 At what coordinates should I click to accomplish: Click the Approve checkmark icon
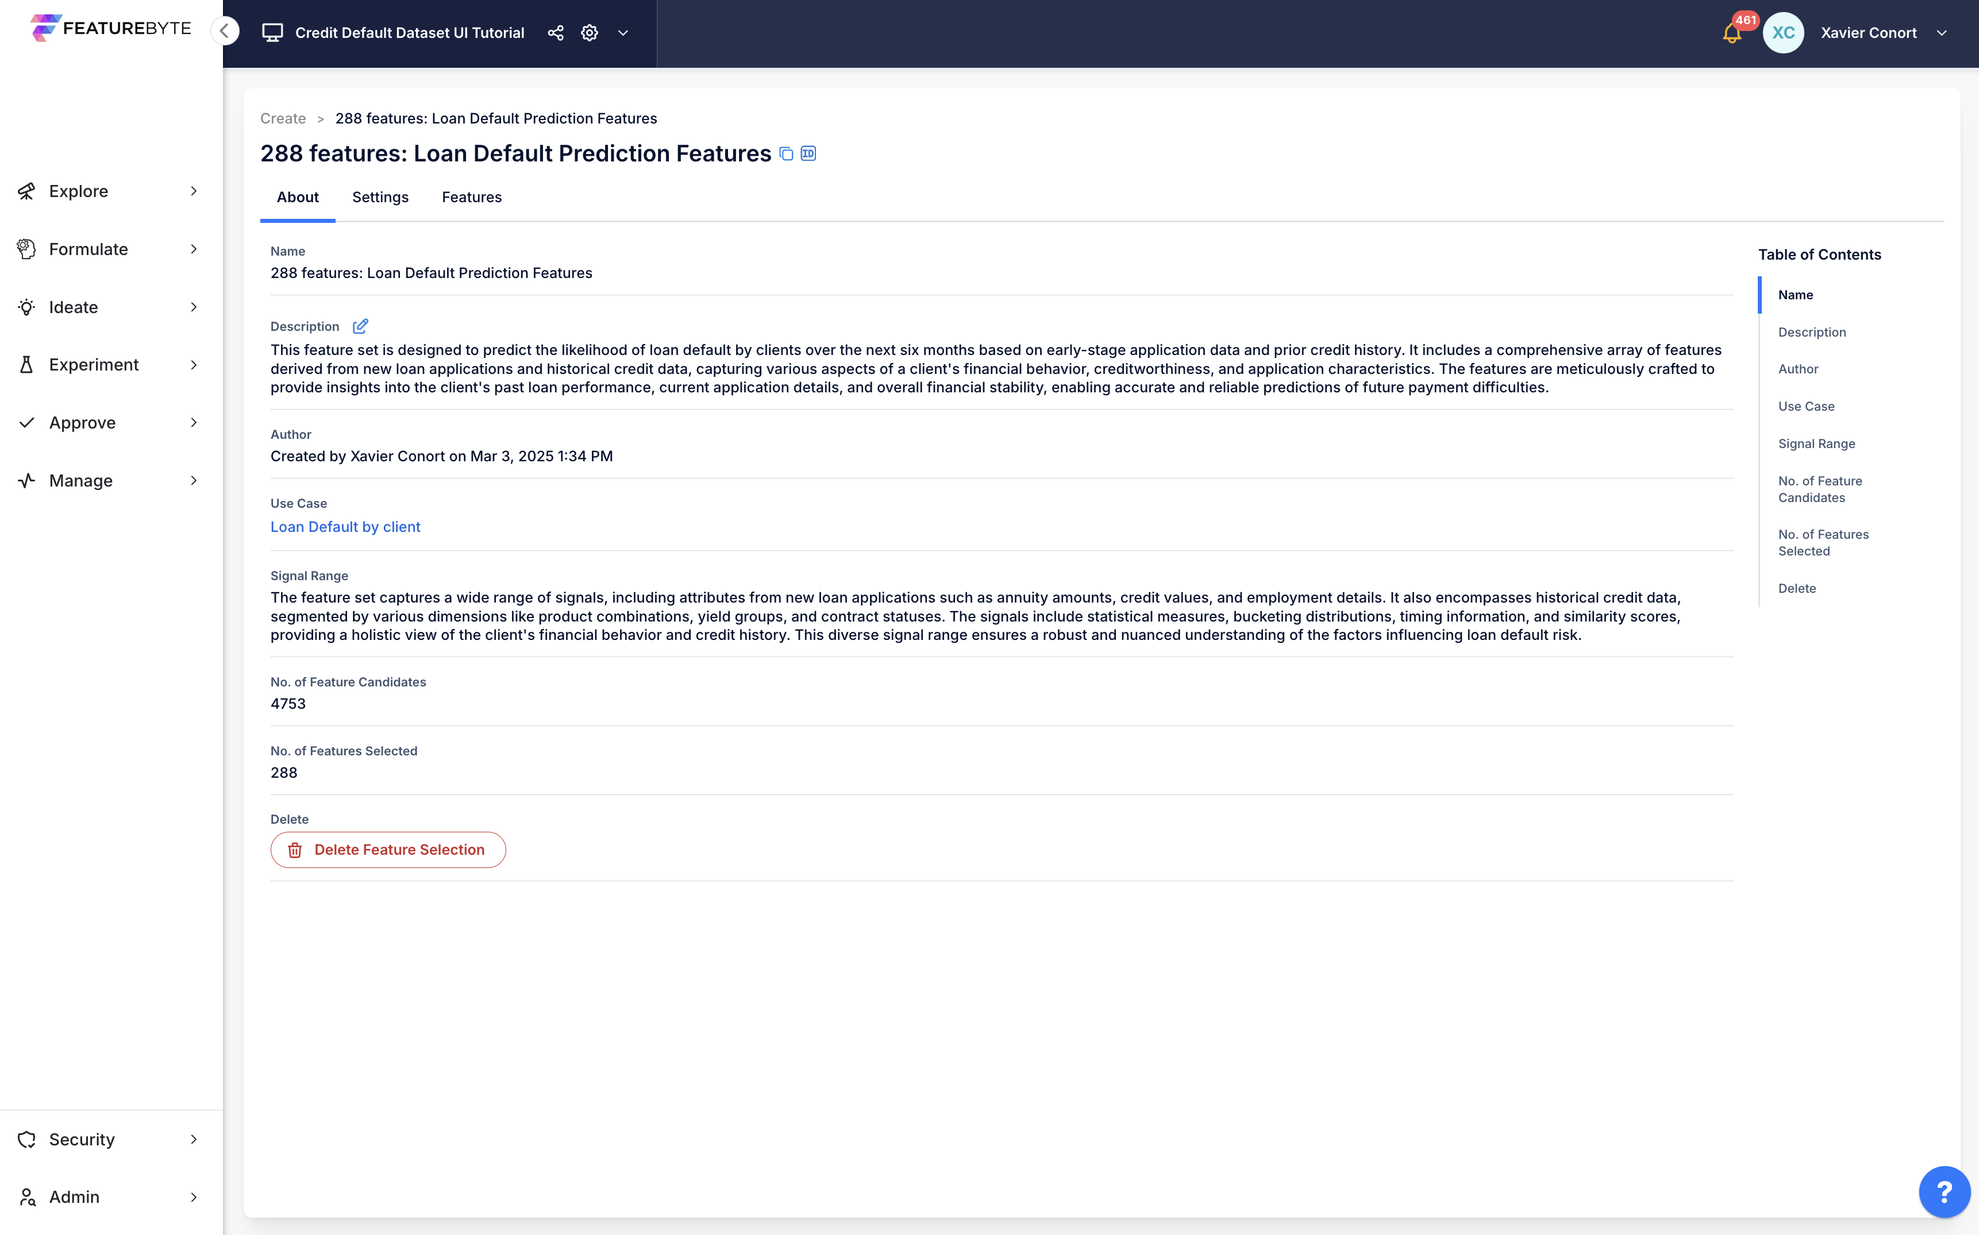pos(27,422)
